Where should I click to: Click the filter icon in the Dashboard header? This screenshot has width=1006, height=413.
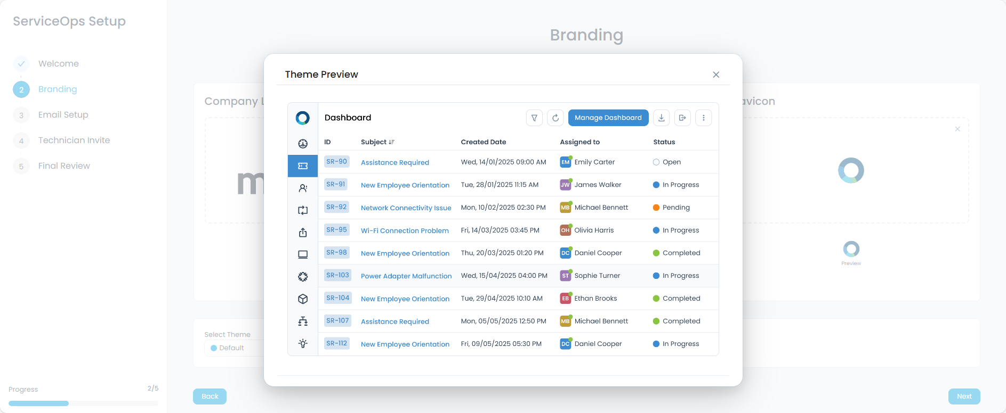tap(534, 118)
